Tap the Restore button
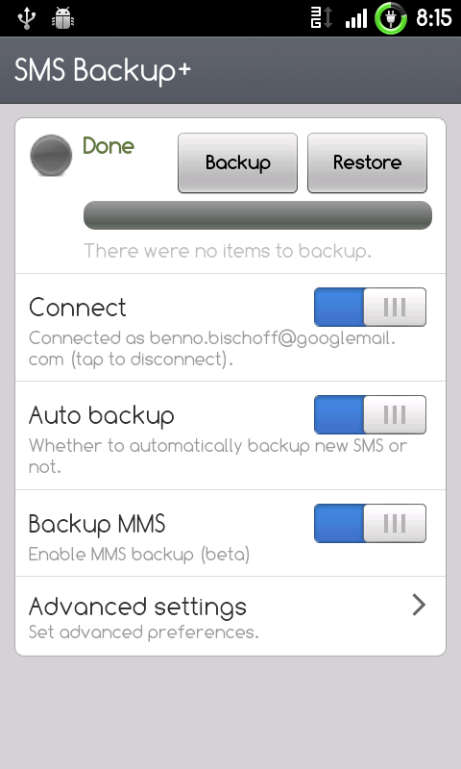This screenshot has width=461, height=769. [368, 162]
